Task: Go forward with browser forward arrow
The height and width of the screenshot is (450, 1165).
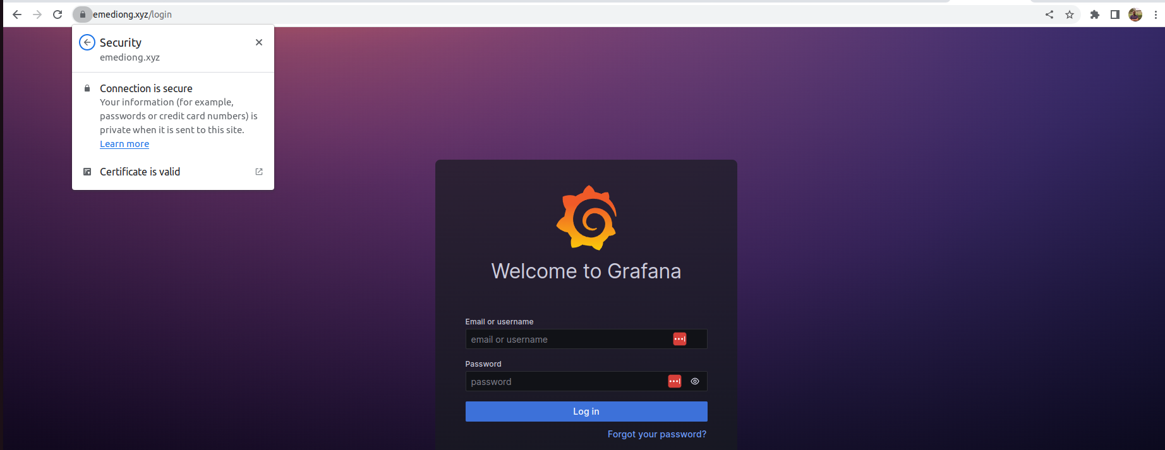Action: (x=37, y=15)
